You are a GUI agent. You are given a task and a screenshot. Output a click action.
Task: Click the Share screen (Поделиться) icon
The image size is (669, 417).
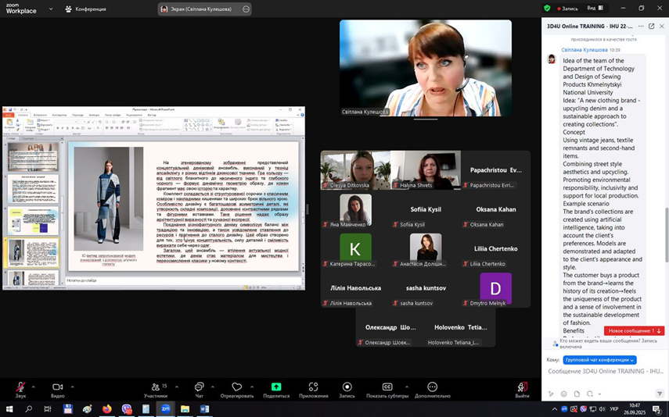tap(276, 387)
